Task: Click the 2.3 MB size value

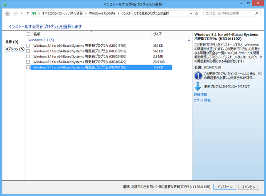Action: [x=158, y=56]
